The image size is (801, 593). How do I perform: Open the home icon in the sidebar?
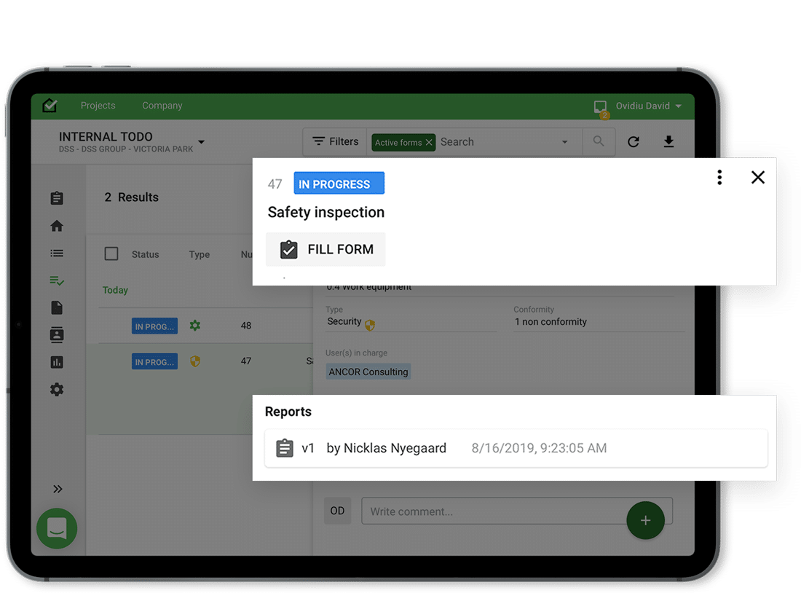(57, 226)
